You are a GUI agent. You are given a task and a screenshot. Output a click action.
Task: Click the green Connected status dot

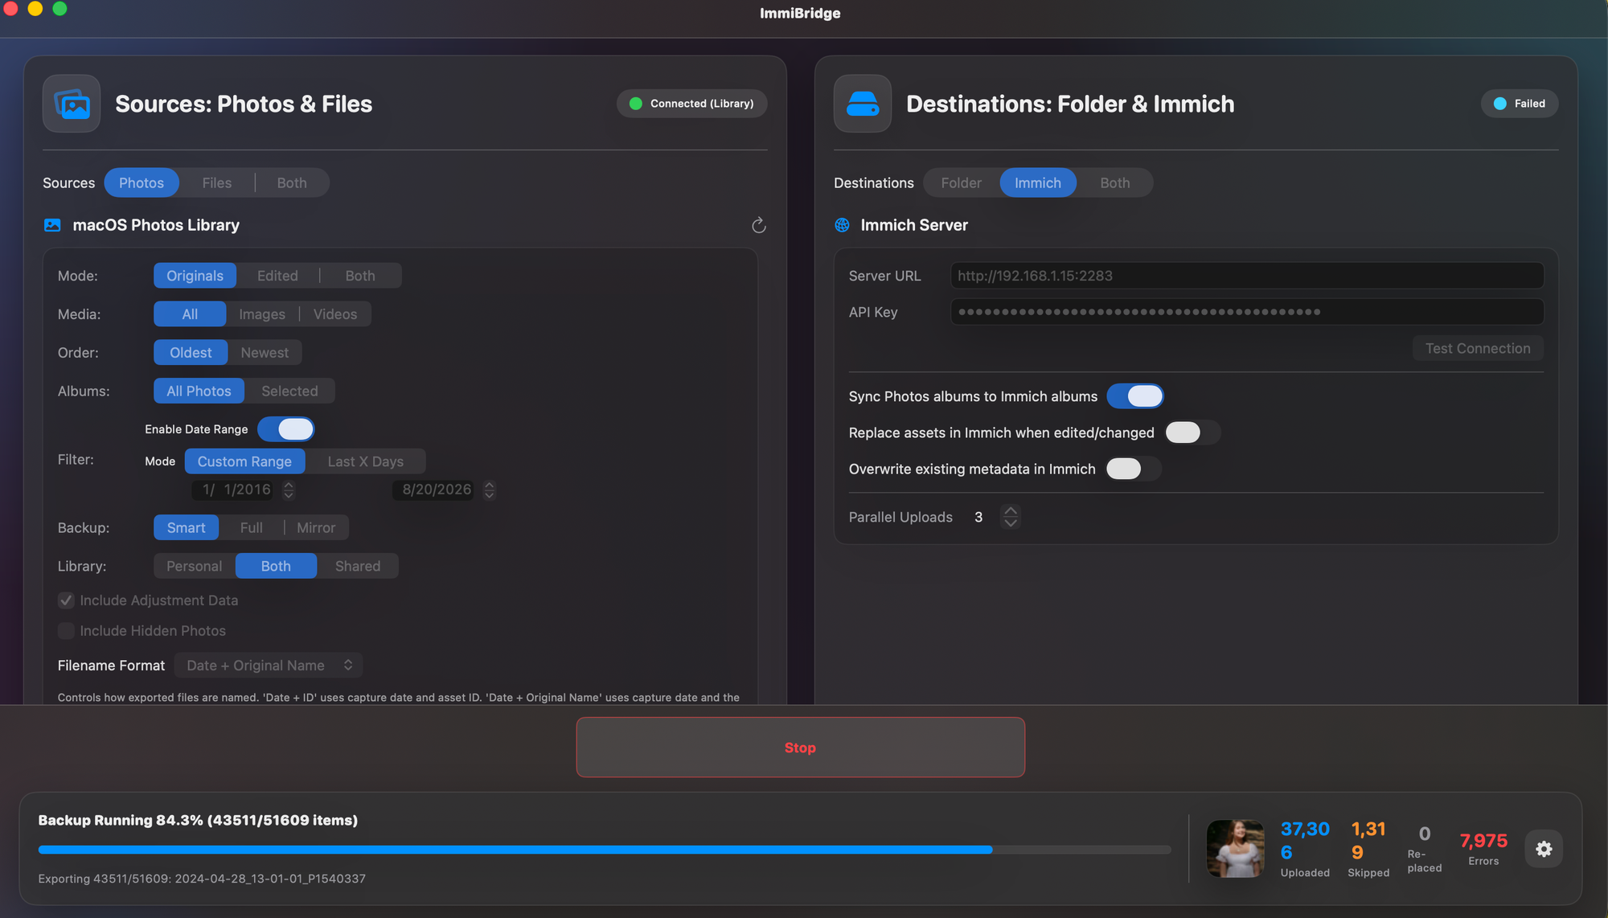636,104
